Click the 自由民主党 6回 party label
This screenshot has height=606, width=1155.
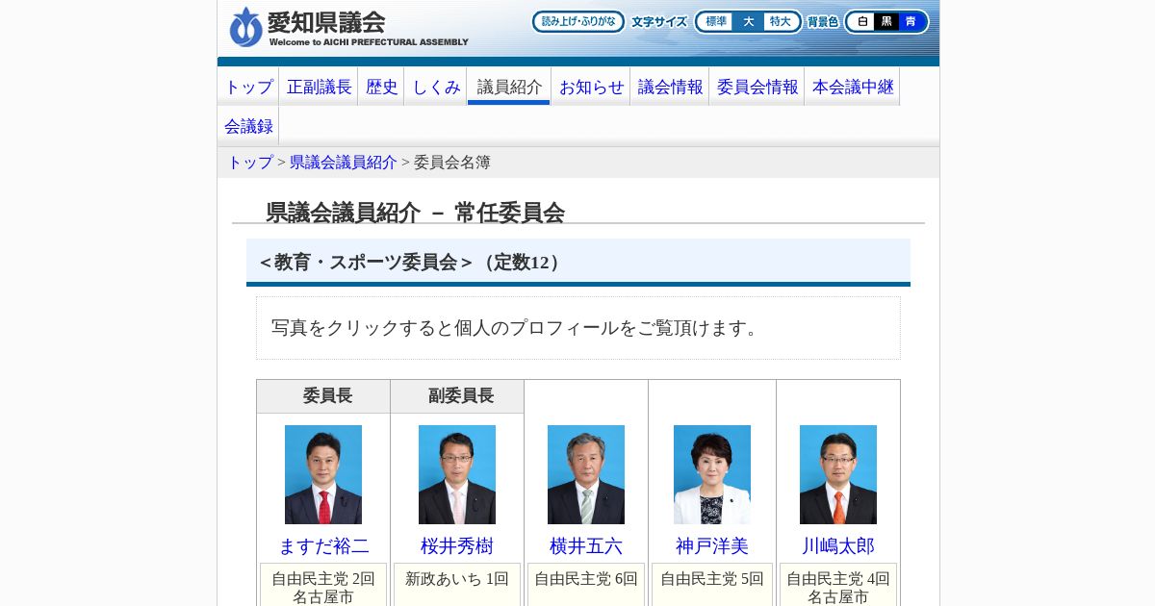pos(586,579)
